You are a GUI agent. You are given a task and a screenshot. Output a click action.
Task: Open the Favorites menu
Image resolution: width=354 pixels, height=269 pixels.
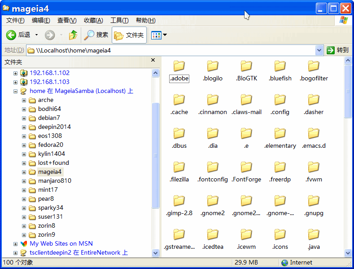[x=93, y=20]
